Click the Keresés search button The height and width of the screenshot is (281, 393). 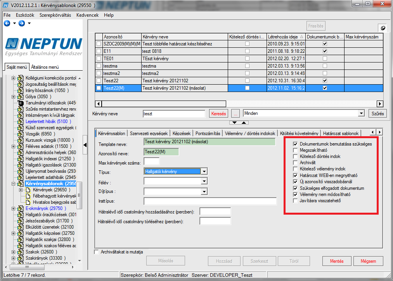pos(218,114)
